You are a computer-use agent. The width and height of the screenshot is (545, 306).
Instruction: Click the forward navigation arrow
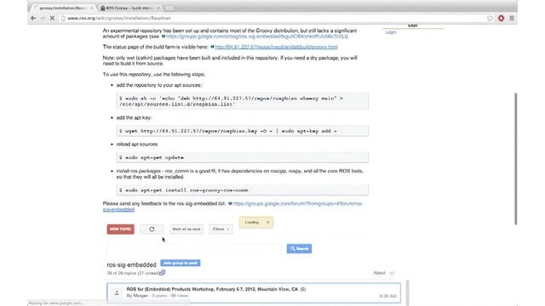pos(43,18)
